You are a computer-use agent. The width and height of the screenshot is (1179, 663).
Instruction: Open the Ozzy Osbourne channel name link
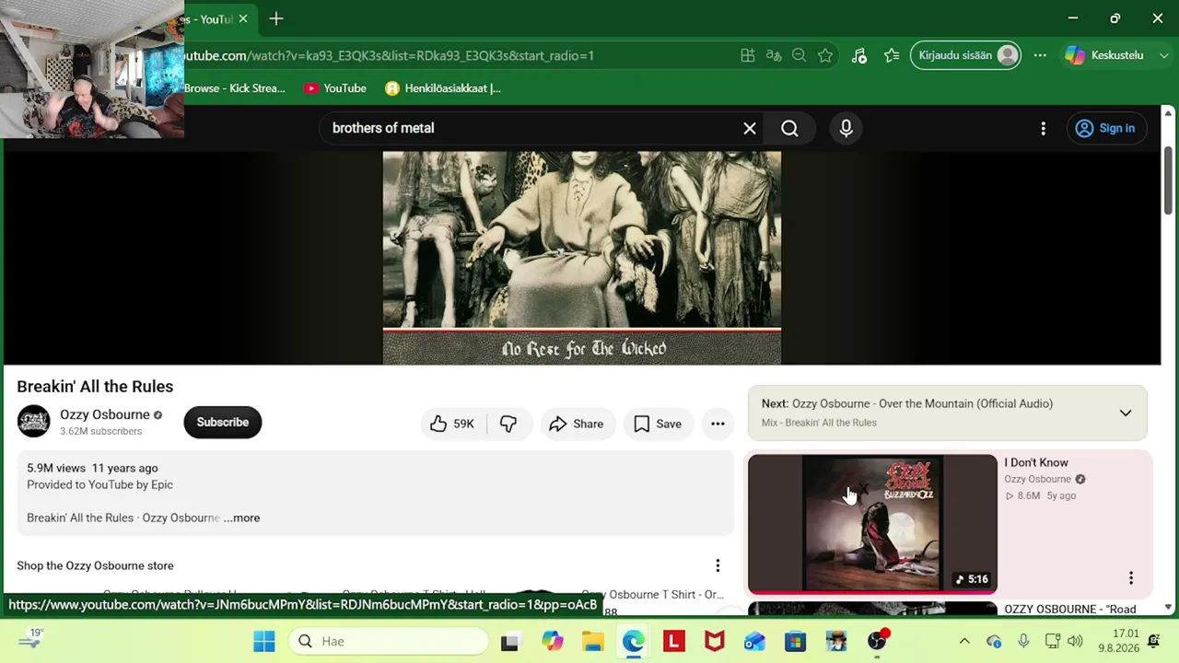pyautogui.click(x=105, y=415)
